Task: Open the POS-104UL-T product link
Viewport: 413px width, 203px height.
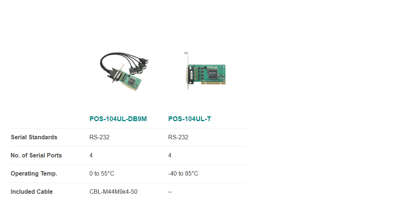Action: pos(190,119)
